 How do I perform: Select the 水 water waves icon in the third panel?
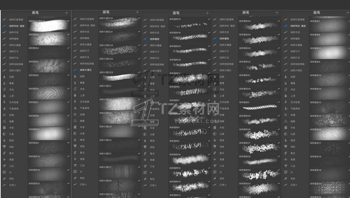click(145, 172)
